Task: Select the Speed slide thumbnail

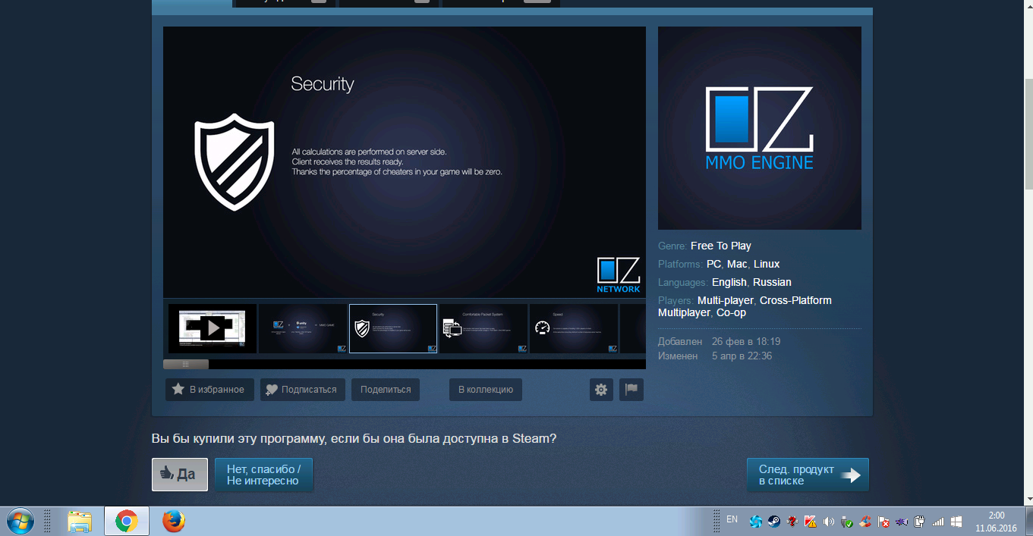Action: coord(574,328)
